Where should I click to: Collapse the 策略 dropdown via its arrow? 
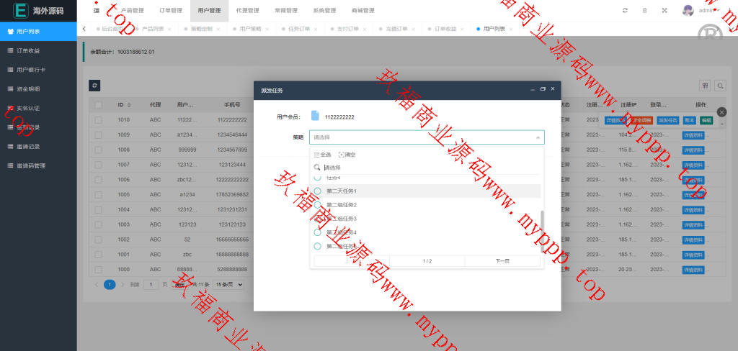537,137
